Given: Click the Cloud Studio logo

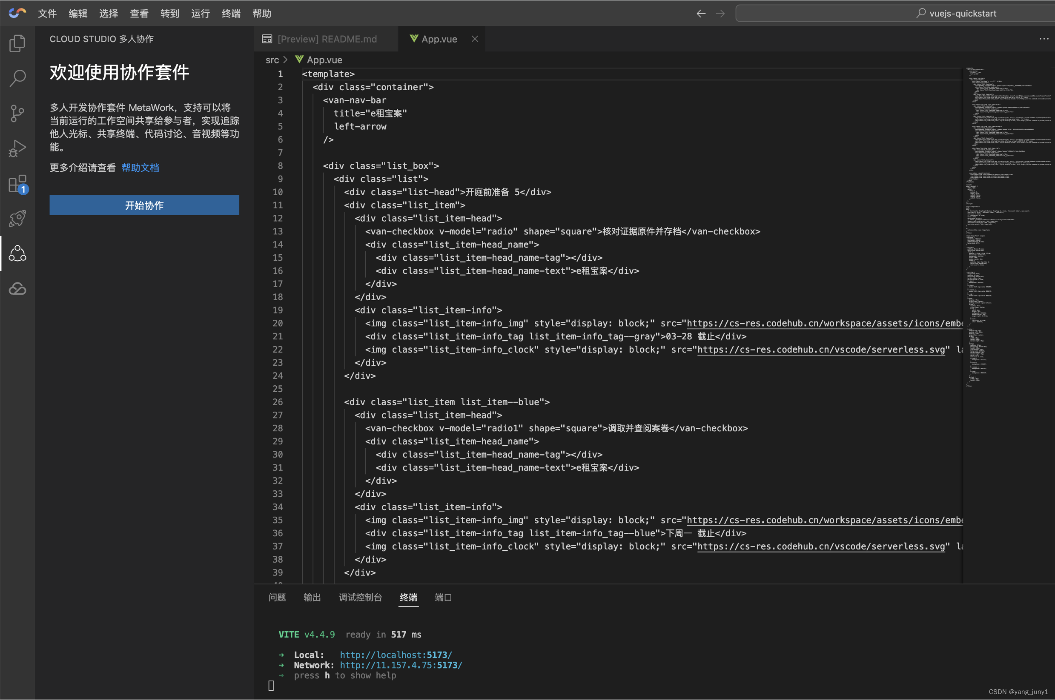Looking at the screenshot, I should point(17,13).
